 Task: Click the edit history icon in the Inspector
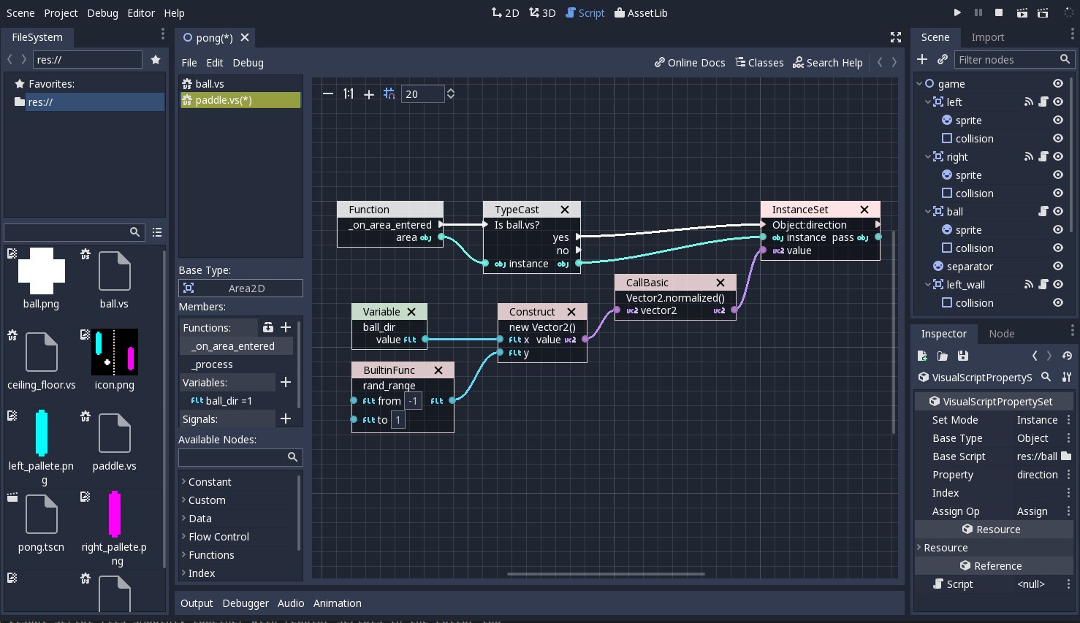[x=1067, y=356]
